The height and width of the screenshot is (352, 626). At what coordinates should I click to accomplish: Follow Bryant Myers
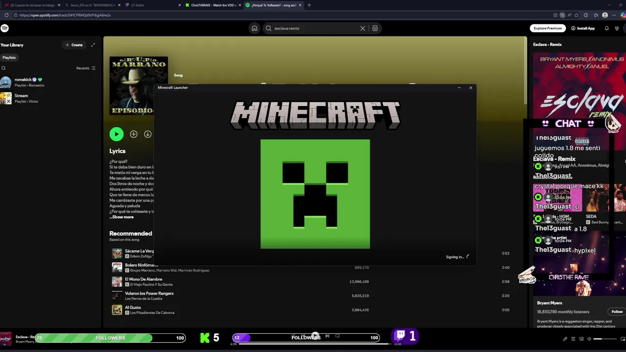click(x=617, y=311)
